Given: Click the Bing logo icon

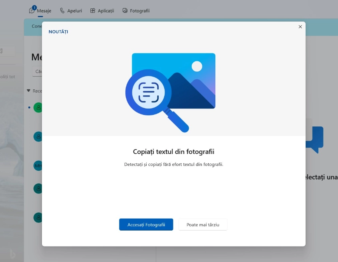Looking at the screenshot, I should (x=13, y=255).
